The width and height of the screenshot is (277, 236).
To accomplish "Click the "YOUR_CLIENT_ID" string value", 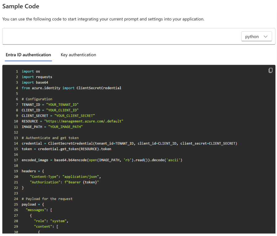I will pos(62,110).
